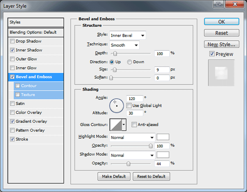
Task: Uncheck the Inner Shadow effect
Action: pos(12,50)
